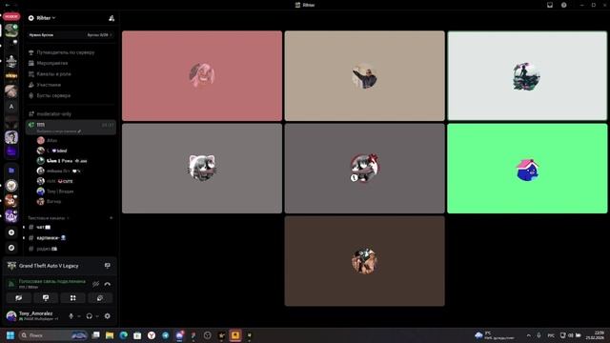Open the картинки text channel
This screenshot has width=610, height=343.
pyautogui.click(x=71, y=237)
